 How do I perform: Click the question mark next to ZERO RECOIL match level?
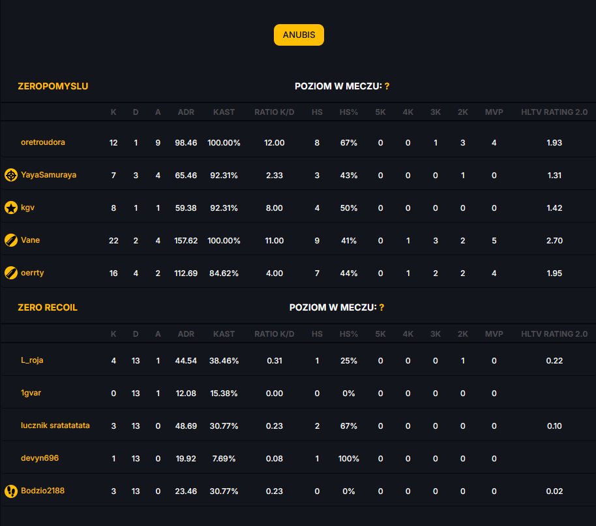(x=381, y=307)
